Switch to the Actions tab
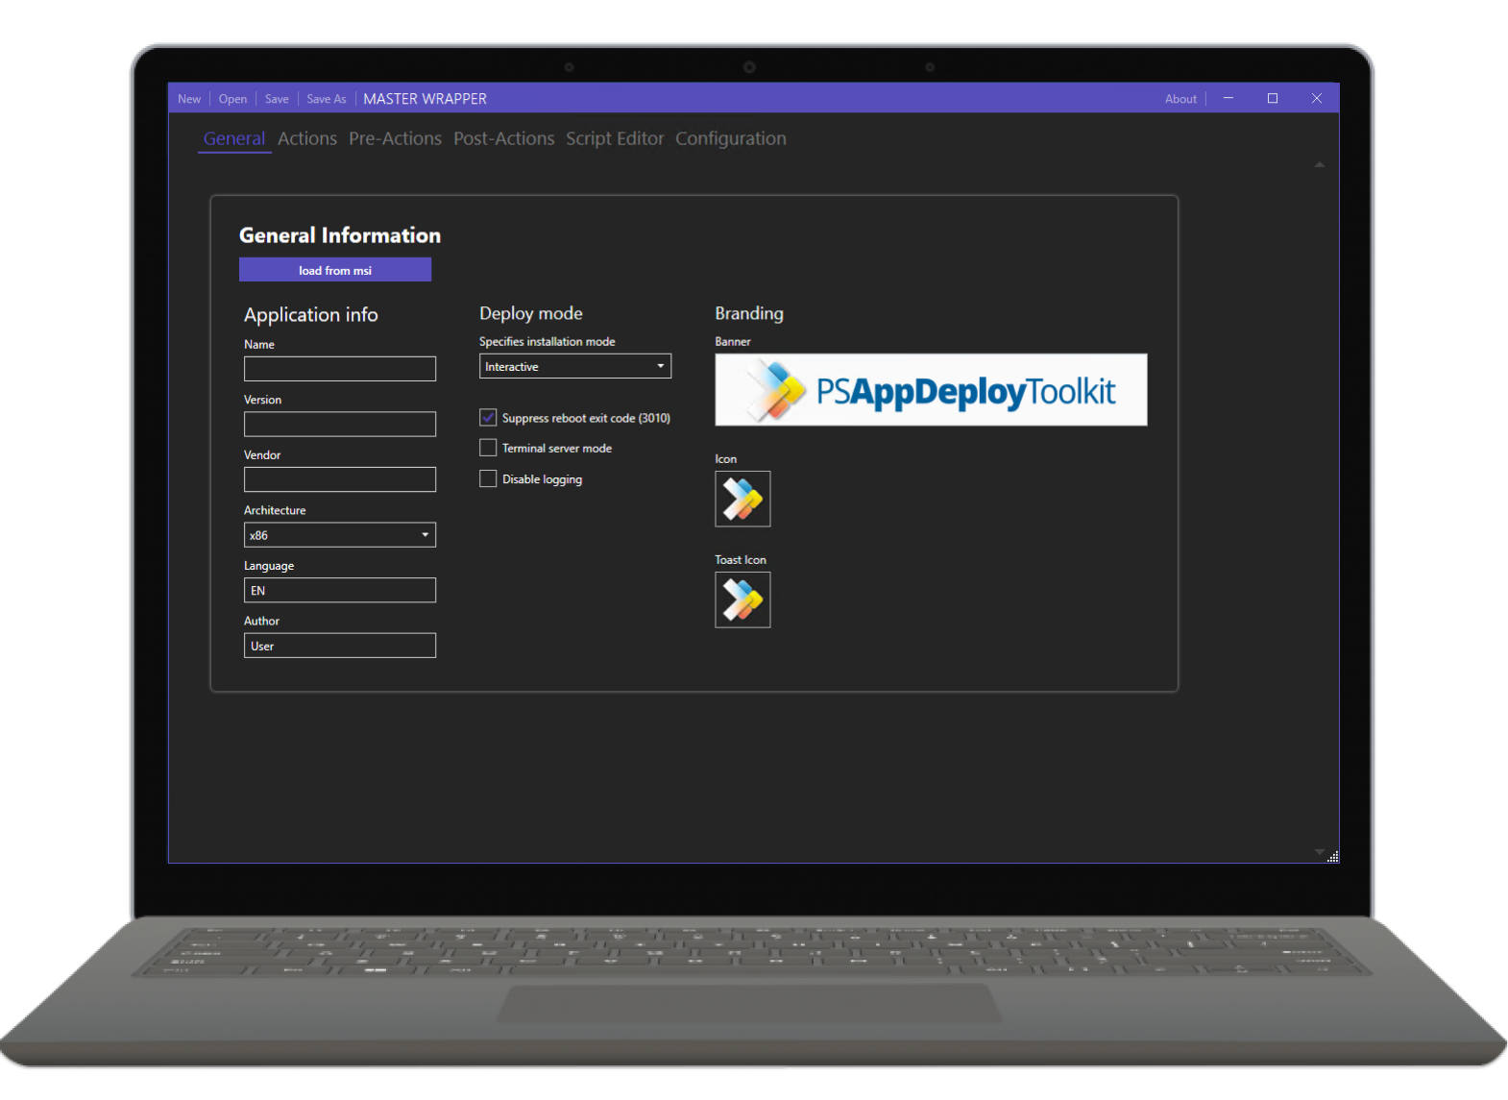This screenshot has width=1508, height=1100. 307,138
